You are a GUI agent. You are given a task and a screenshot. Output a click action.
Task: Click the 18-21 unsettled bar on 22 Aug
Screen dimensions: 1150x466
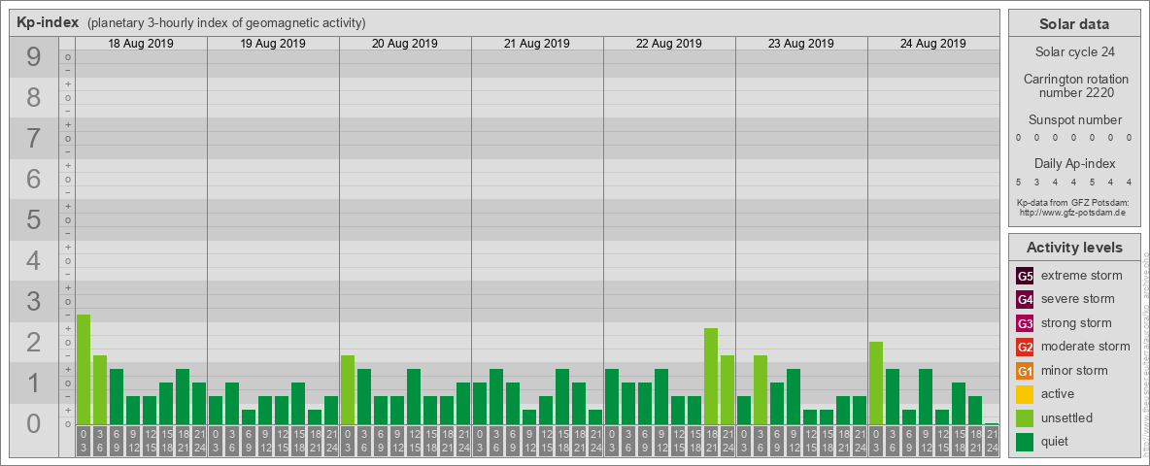pyautogui.click(x=711, y=376)
